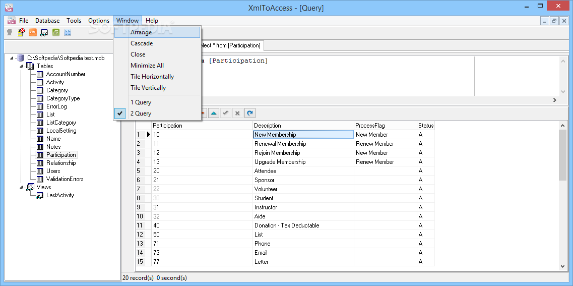This screenshot has height=286, width=573.
Task: Select the ListCategory table in tree
Action: tap(61, 123)
